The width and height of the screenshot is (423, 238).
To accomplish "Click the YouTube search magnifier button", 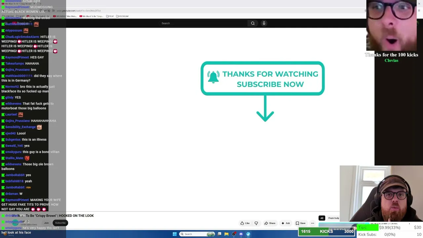I will (253, 23).
